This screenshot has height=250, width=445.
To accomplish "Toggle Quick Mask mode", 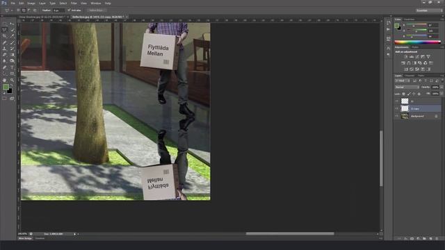I will click(4, 99).
